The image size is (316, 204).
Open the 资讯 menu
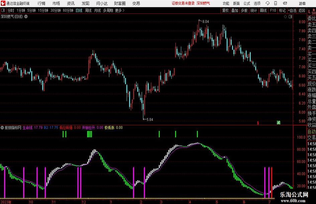coord(71,3)
